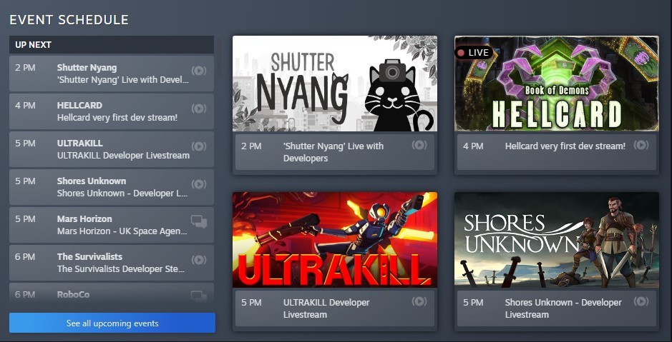Click '5 PM' time in Mars Horizon row
This screenshot has width=672, height=342.
25,219
